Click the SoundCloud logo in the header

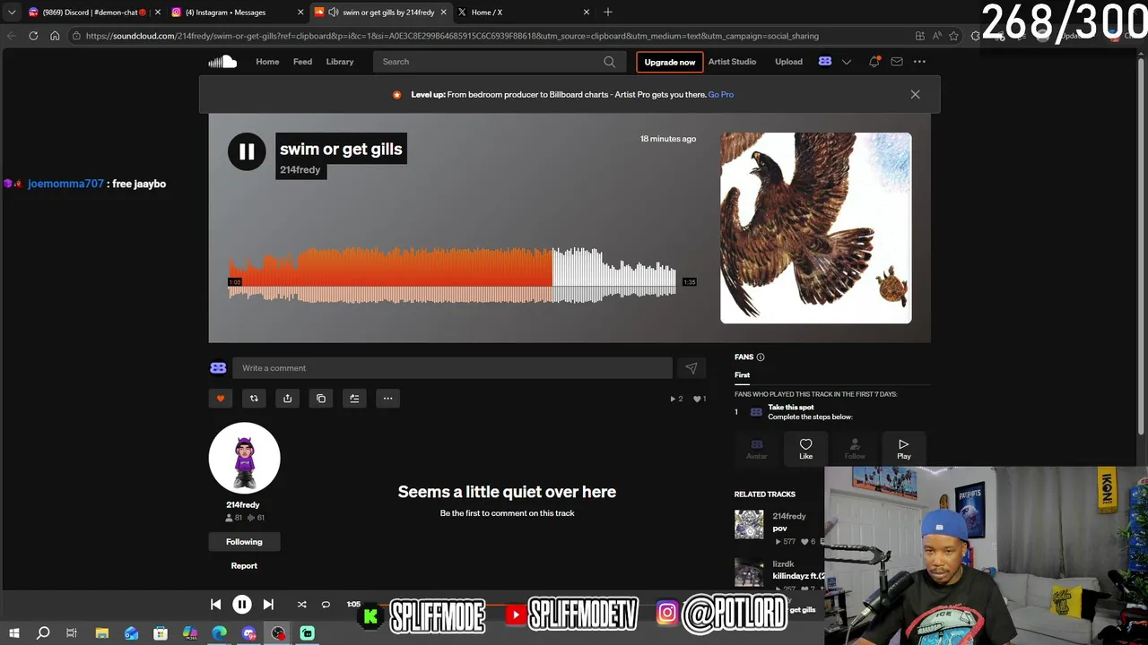coord(222,62)
